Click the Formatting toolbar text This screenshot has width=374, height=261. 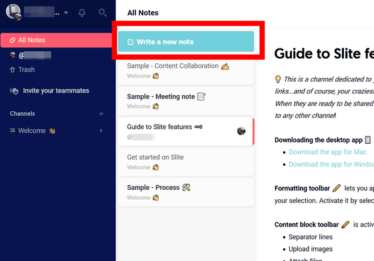pos(302,188)
